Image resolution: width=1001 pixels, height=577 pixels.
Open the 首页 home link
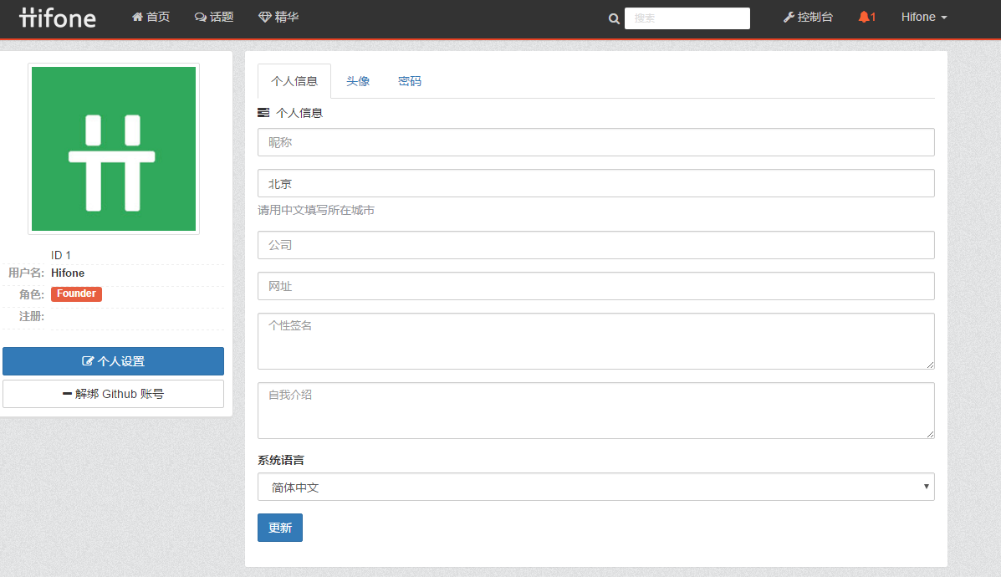tap(151, 18)
